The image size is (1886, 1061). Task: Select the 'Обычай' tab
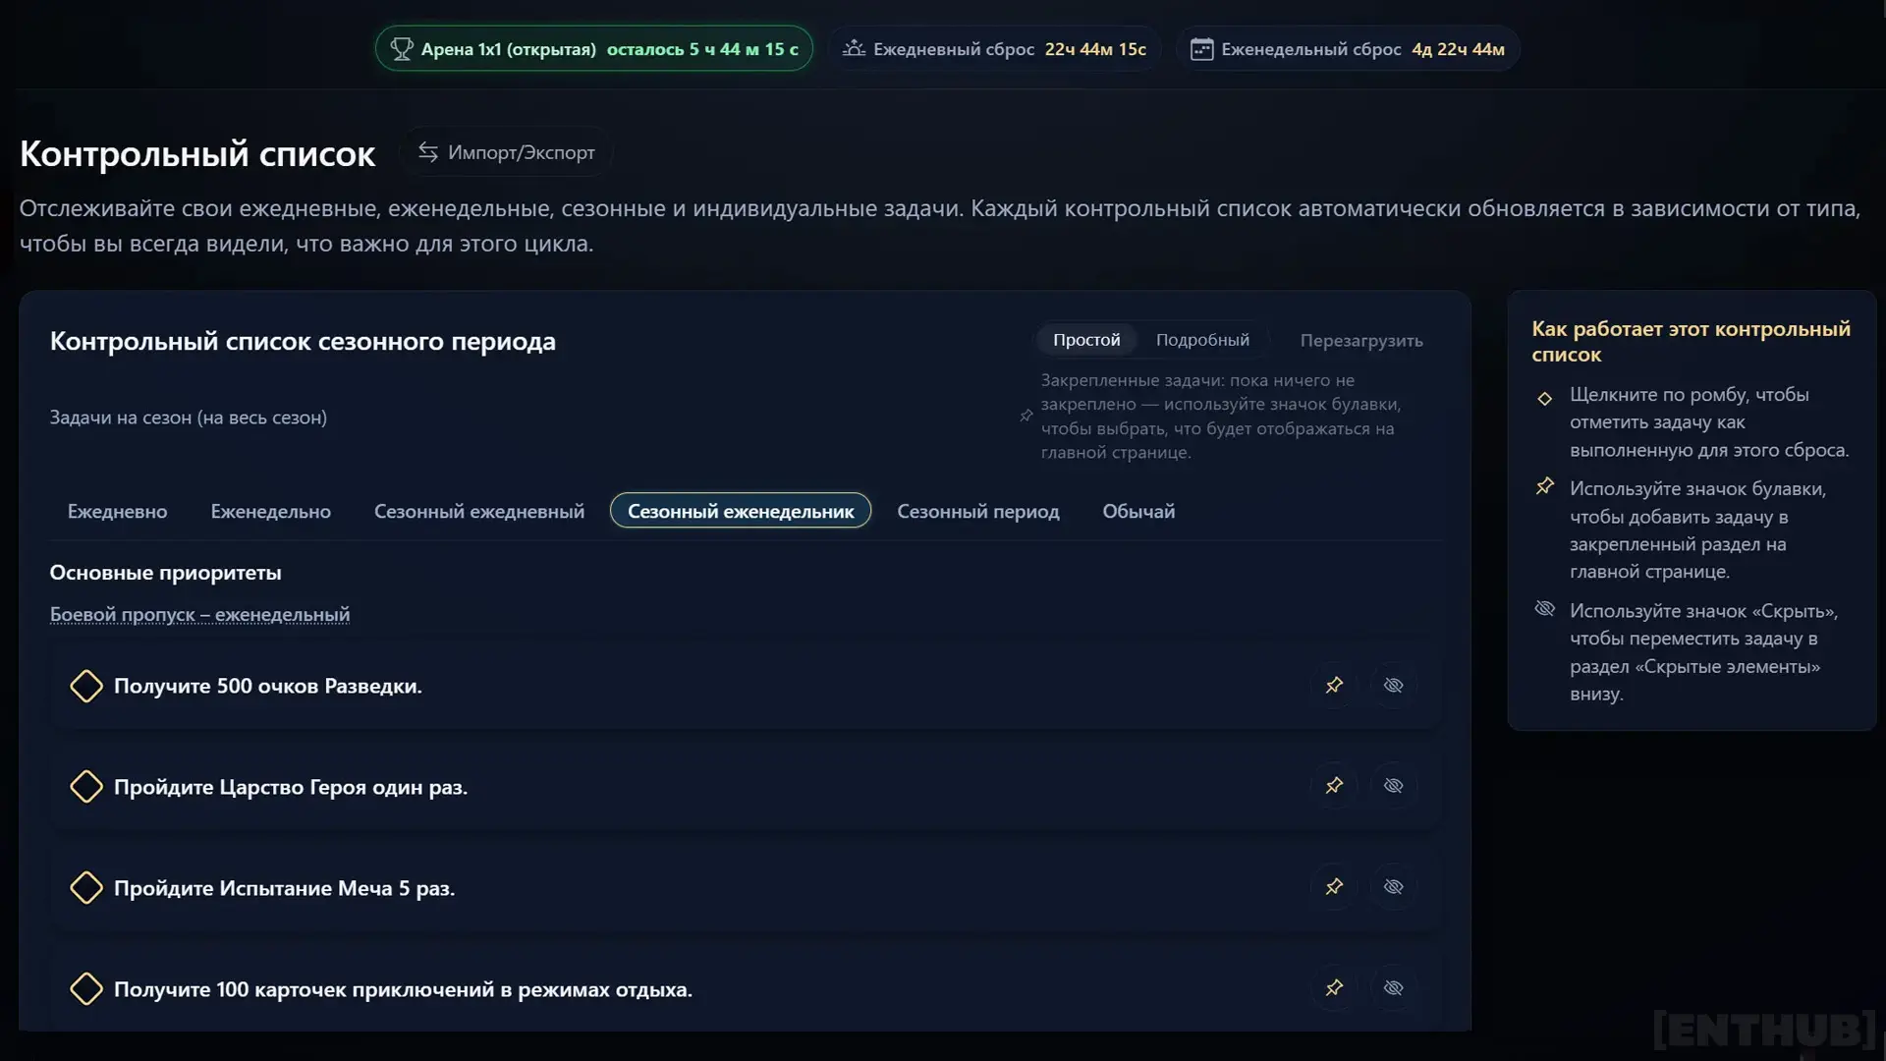1137,511
